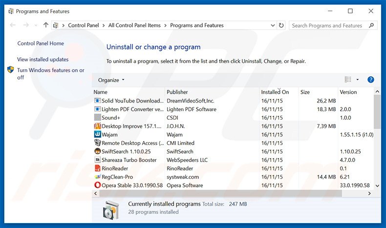Expand the chevron after Control Panel breadcrumb
The width and height of the screenshot is (386, 228).
pyautogui.click(x=104, y=25)
